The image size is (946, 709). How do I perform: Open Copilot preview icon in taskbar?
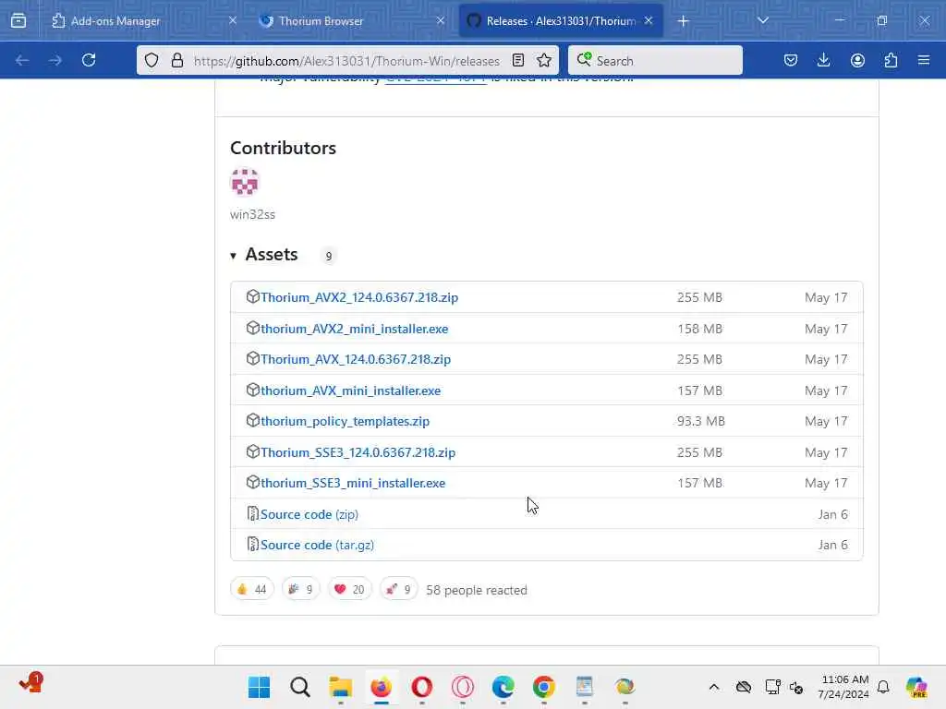pyautogui.click(x=916, y=687)
